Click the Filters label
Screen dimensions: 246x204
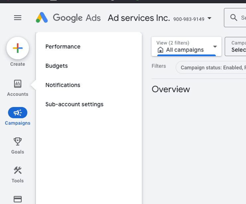[159, 66]
